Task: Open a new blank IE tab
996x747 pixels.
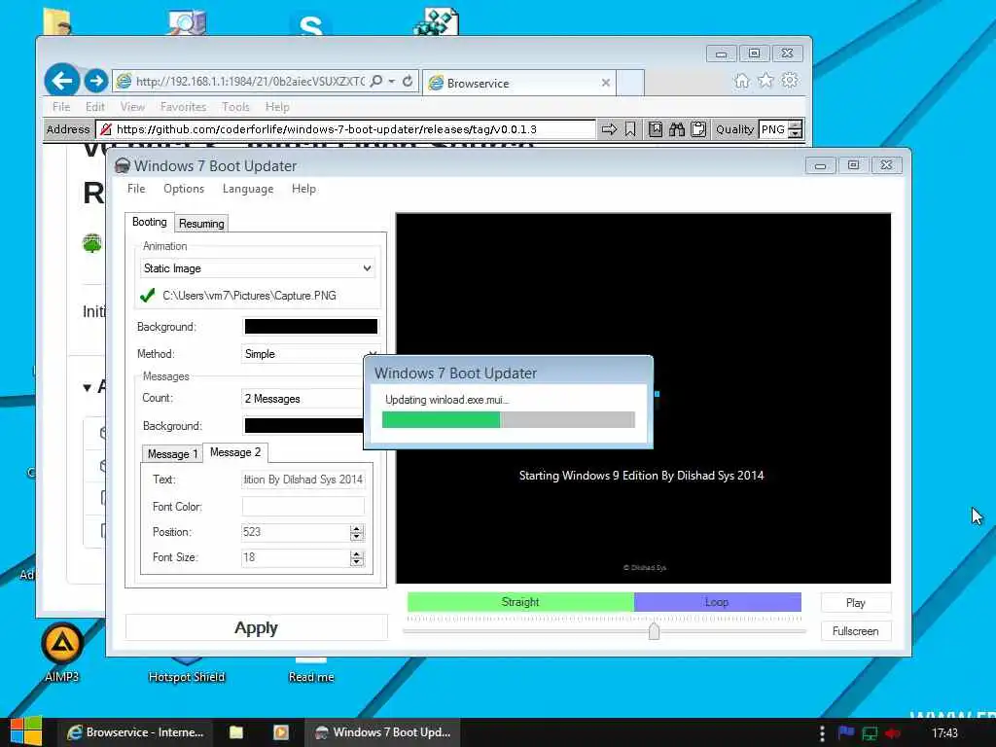Action: click(630, 83)
